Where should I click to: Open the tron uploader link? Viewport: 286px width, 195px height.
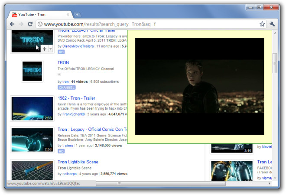click(65, 81)
